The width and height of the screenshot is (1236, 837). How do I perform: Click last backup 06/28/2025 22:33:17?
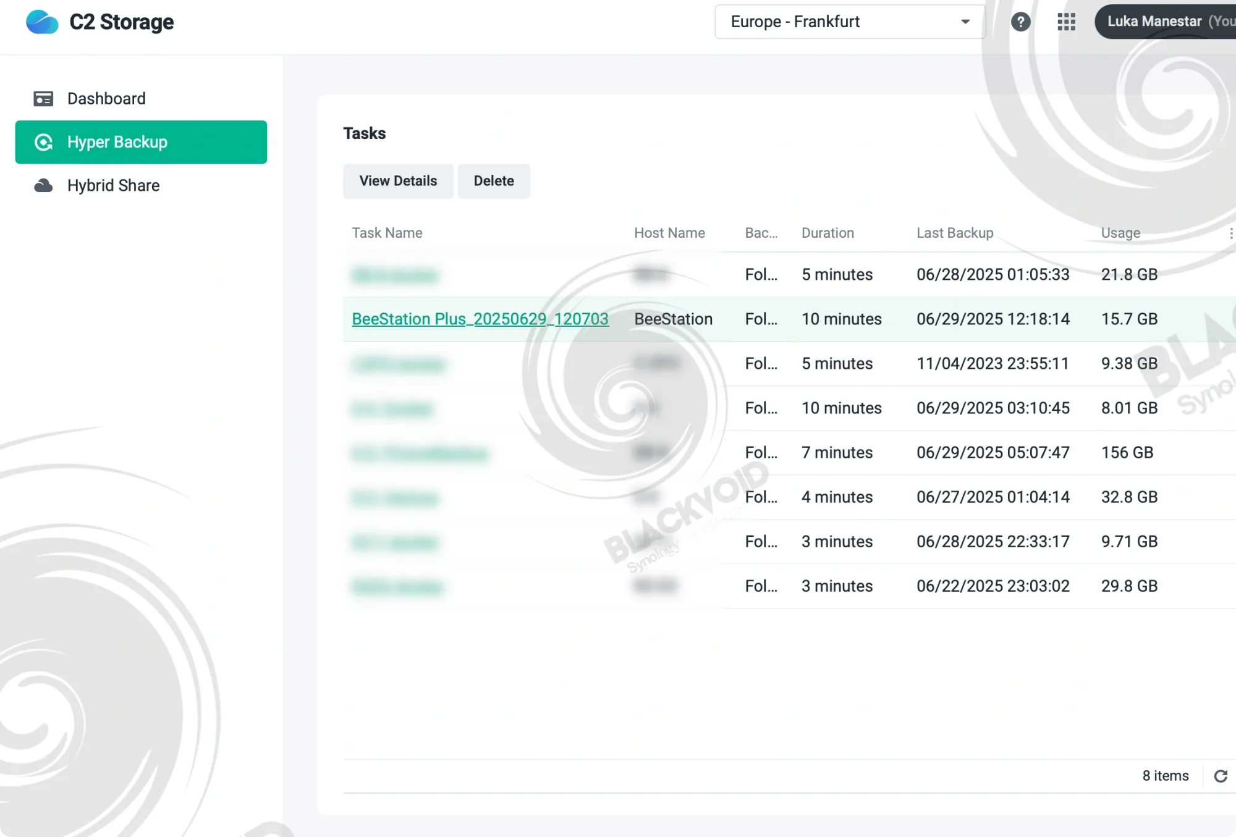[993, 541]
